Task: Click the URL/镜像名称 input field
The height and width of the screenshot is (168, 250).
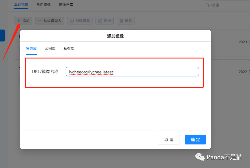Action: [132, 72]
